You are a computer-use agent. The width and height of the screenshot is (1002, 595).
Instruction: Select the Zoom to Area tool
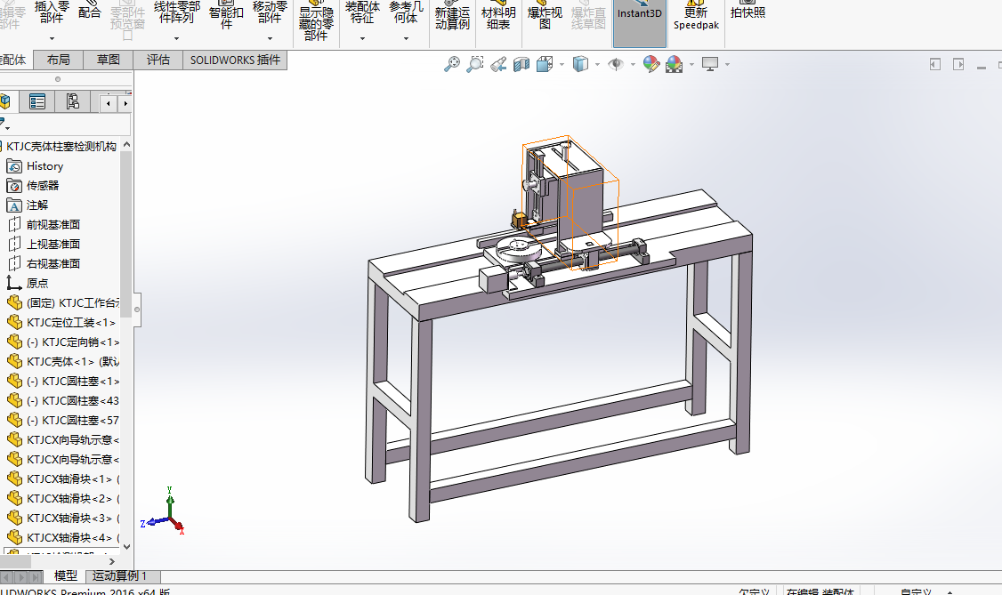coord(475,64)
